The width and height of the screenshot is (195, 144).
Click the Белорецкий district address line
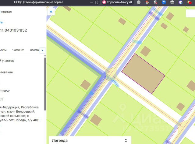point(18,111)
